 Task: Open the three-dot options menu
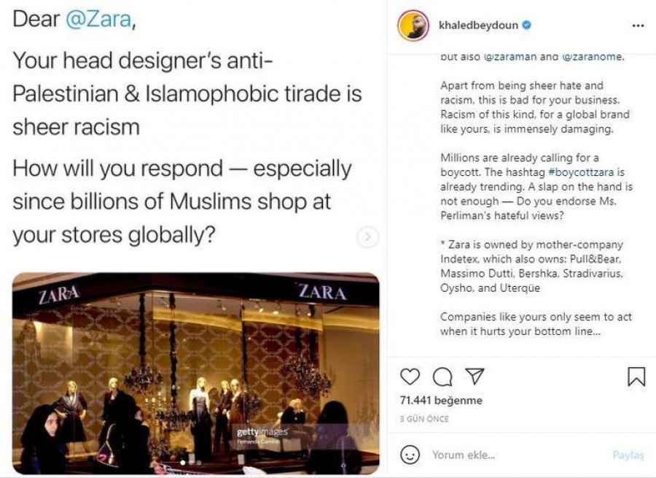click(x=638, y=26)
